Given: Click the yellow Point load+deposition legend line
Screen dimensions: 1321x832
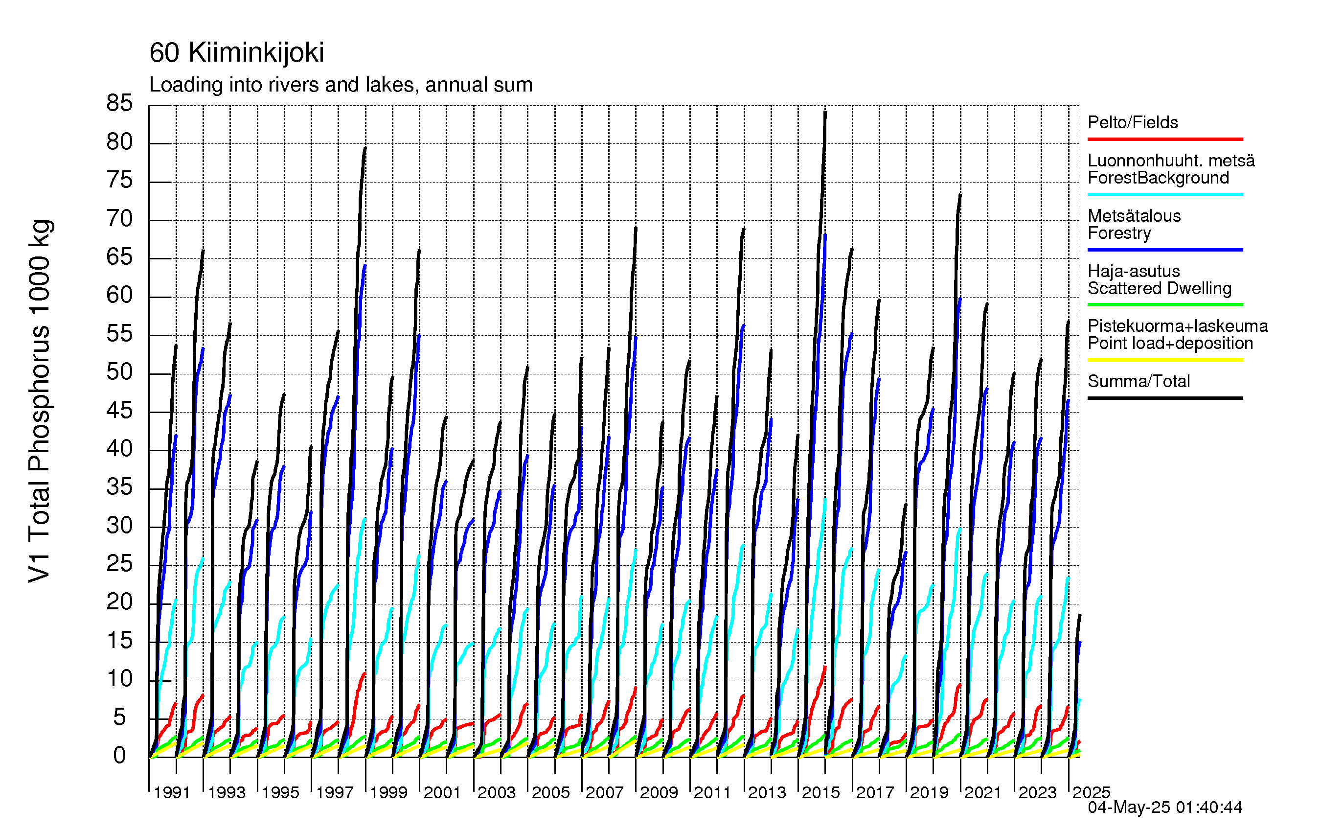Looking at the screenshot, I should tap(1164, 360).
